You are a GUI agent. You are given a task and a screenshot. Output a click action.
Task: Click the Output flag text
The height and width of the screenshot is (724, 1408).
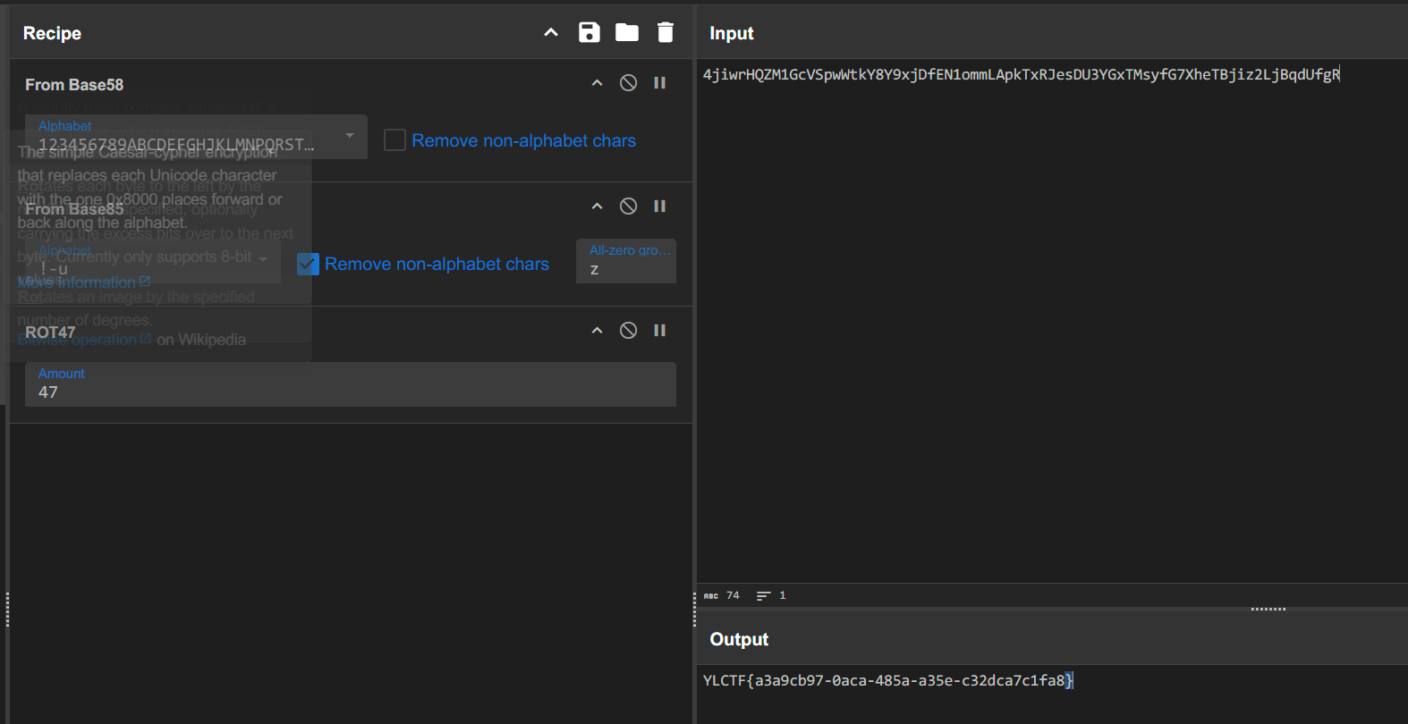886,681
